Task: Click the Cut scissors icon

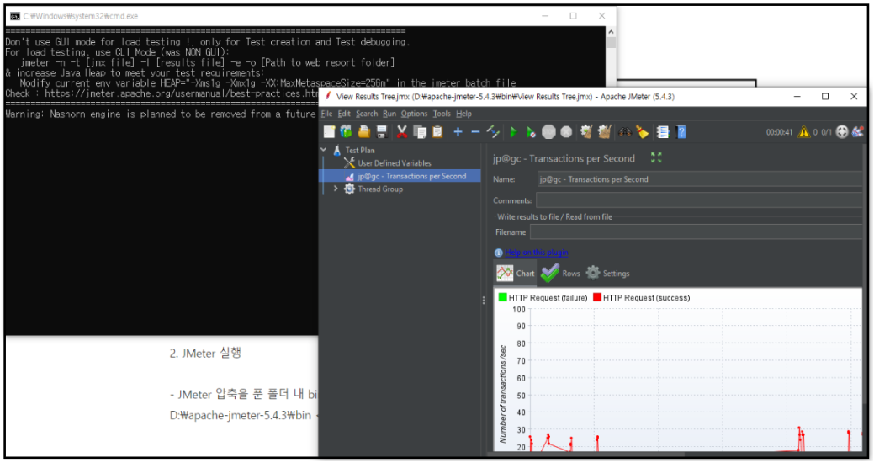Action: click(401, 132)
